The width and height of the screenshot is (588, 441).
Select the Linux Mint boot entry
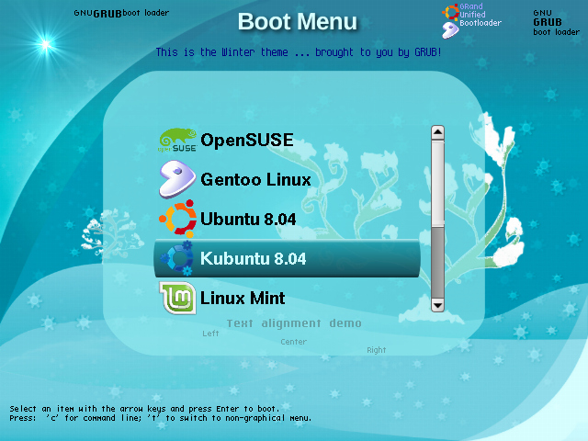tap(287, 298)
